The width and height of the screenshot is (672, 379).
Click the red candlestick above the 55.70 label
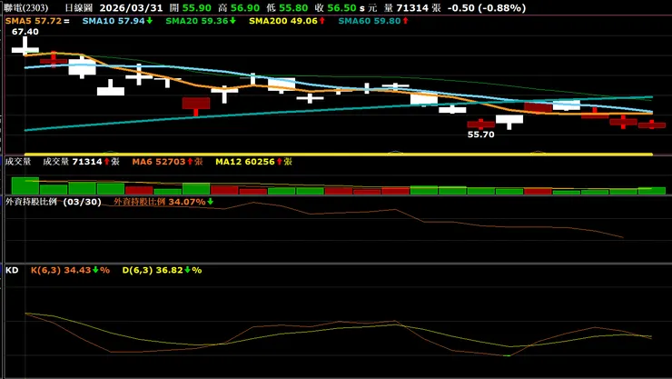[x=481, y=125]
